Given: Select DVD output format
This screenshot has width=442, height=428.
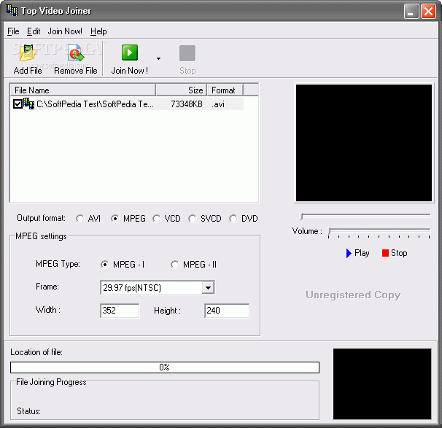Looking at the screenshot, I should 233,219.
